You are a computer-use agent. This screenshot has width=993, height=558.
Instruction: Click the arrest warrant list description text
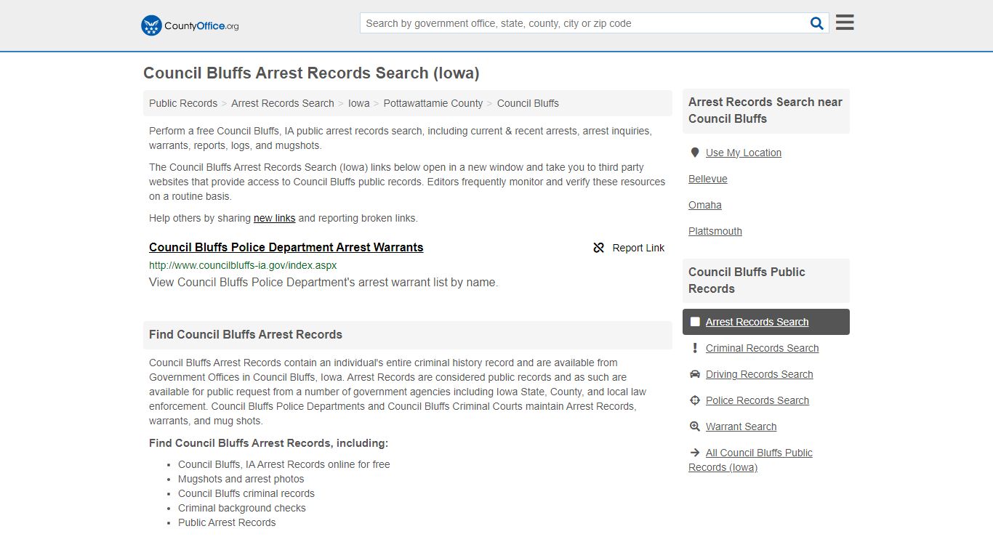(323, 283)
